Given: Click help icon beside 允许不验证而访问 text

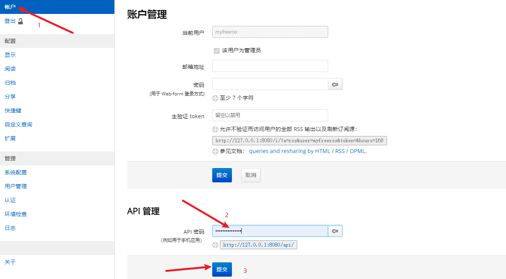Looking at the screenshot, I should click(x=215, y=129).
